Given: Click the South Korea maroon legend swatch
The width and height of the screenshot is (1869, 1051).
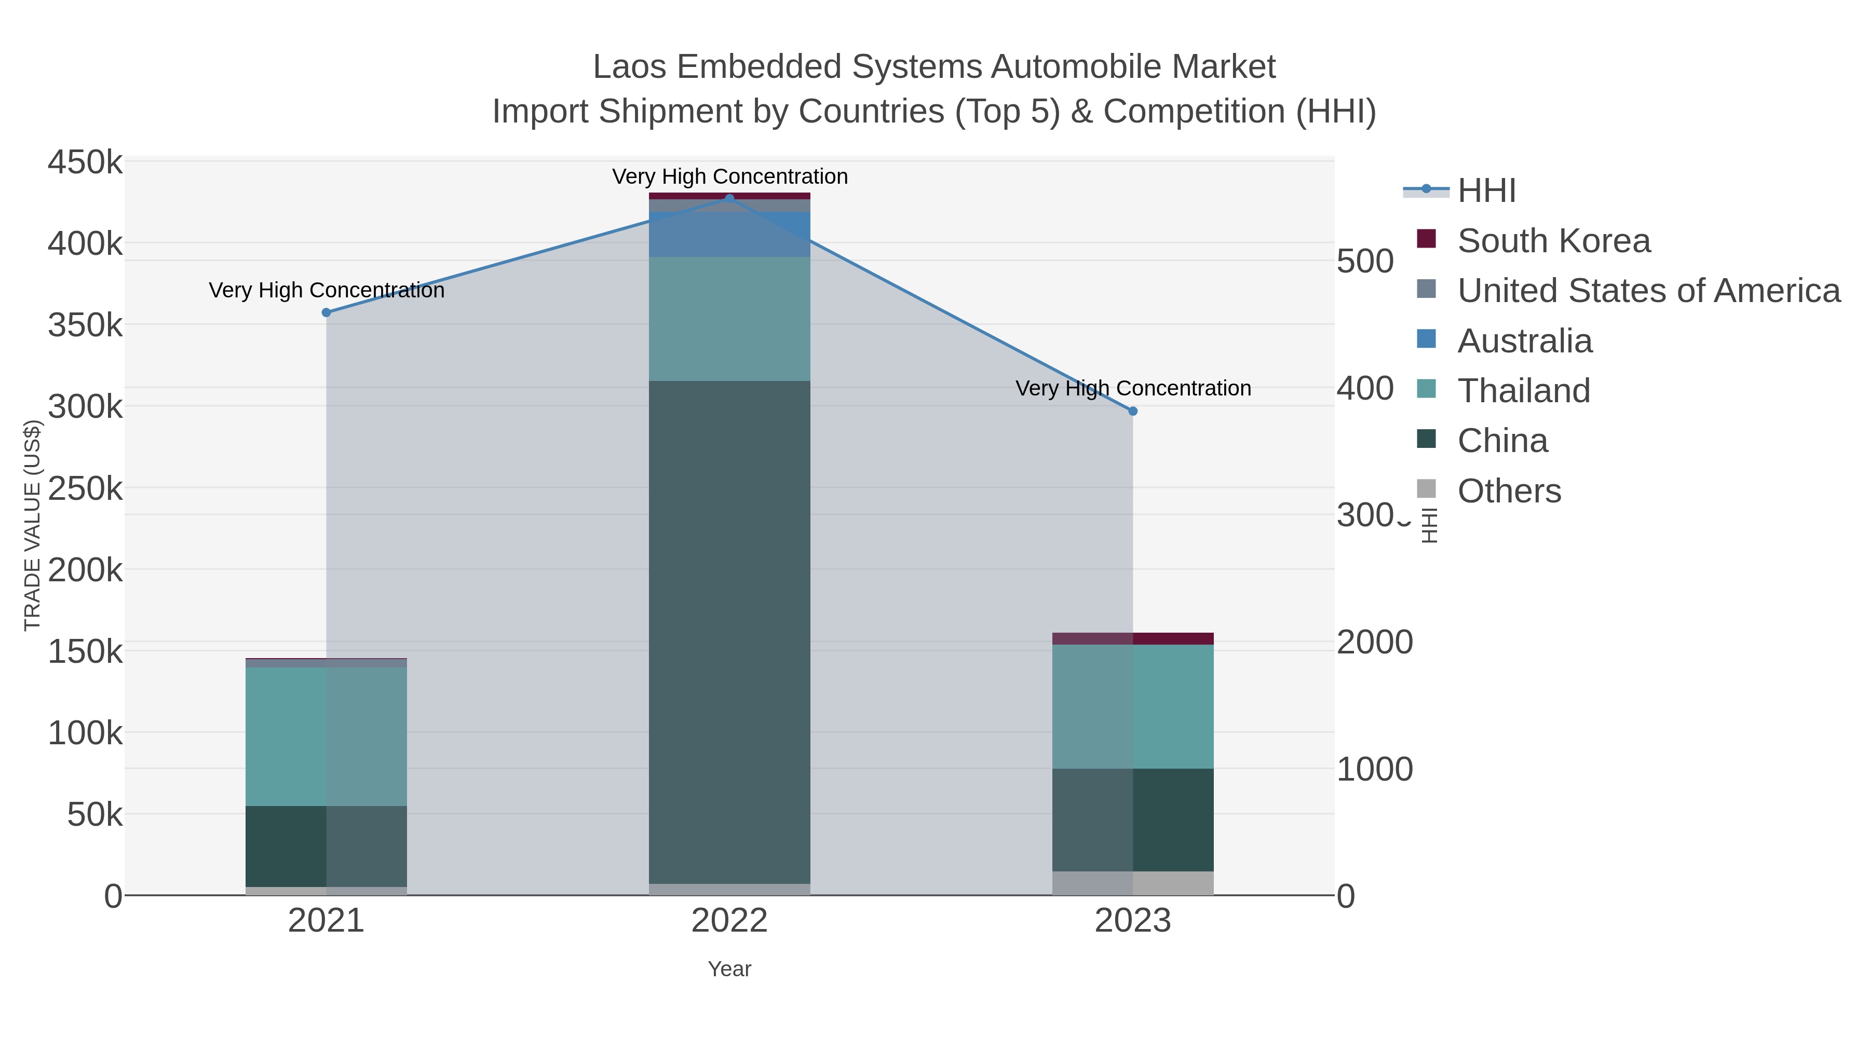Looking at the screenshot, I should (1427, 239).
